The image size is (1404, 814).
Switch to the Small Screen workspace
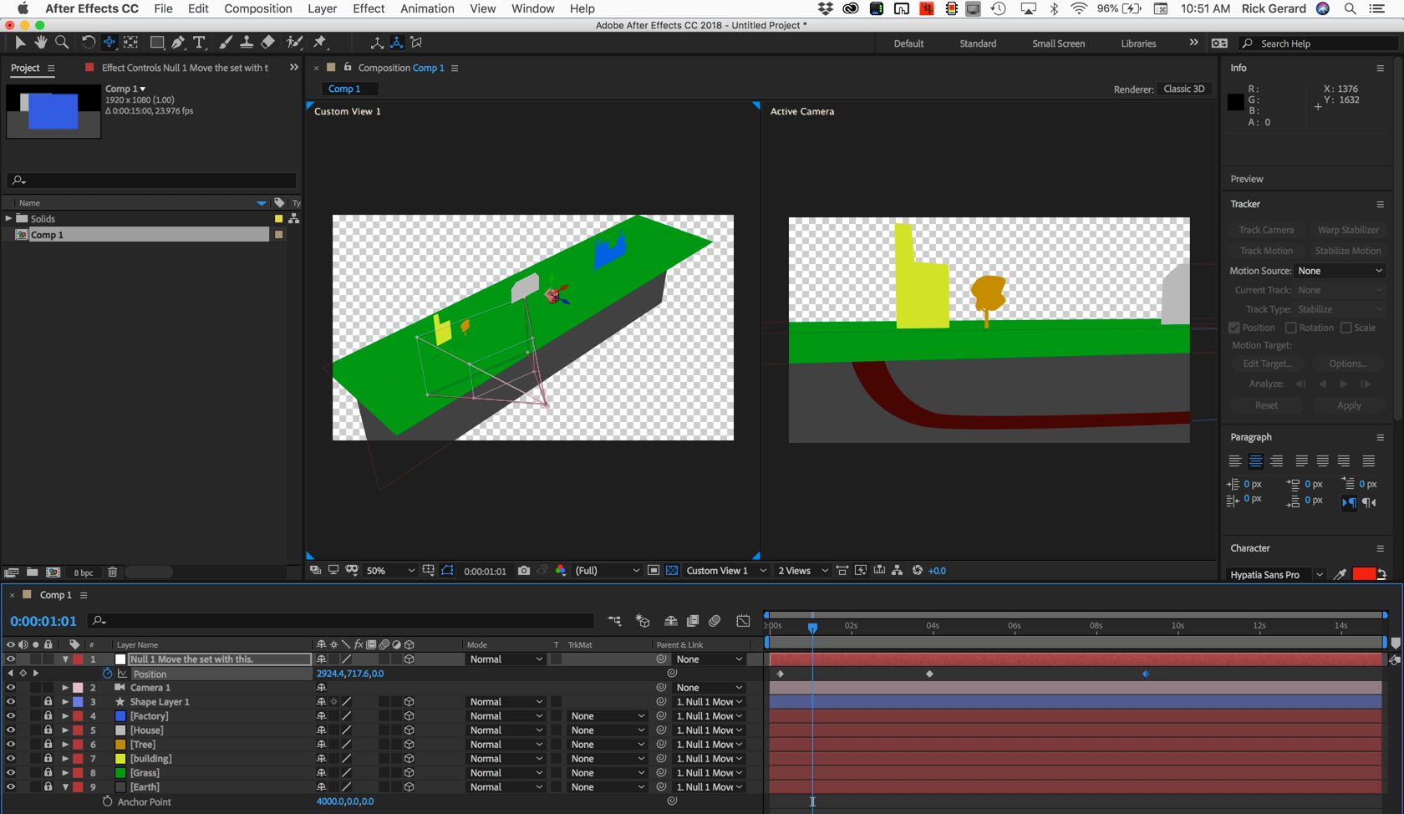1058,43
